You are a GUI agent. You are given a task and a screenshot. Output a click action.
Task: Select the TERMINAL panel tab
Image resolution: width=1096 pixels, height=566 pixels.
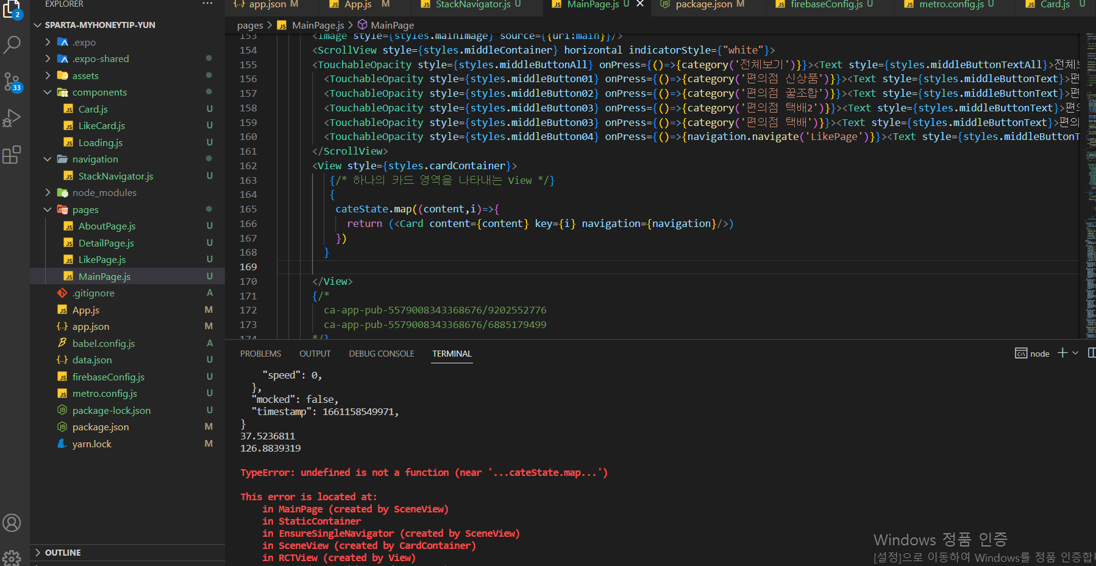pyautogui.click(x=452, y=354)
